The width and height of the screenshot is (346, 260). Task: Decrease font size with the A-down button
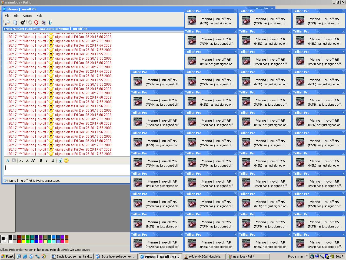21,160
